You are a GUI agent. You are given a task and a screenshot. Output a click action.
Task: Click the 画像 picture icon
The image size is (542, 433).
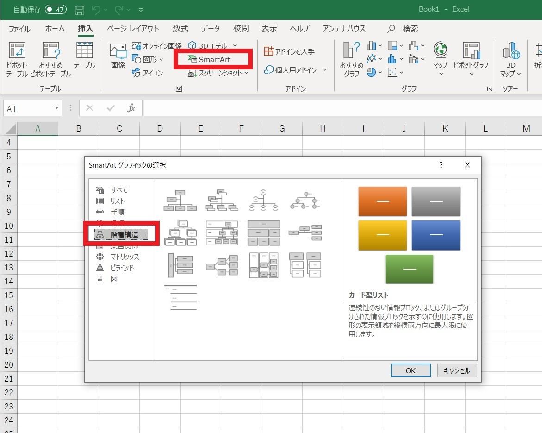point(118,55)
